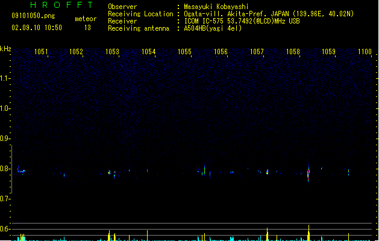379x241 pixels.
Task: Click the kHz axis unit label
Action: [x=5, y=49]
